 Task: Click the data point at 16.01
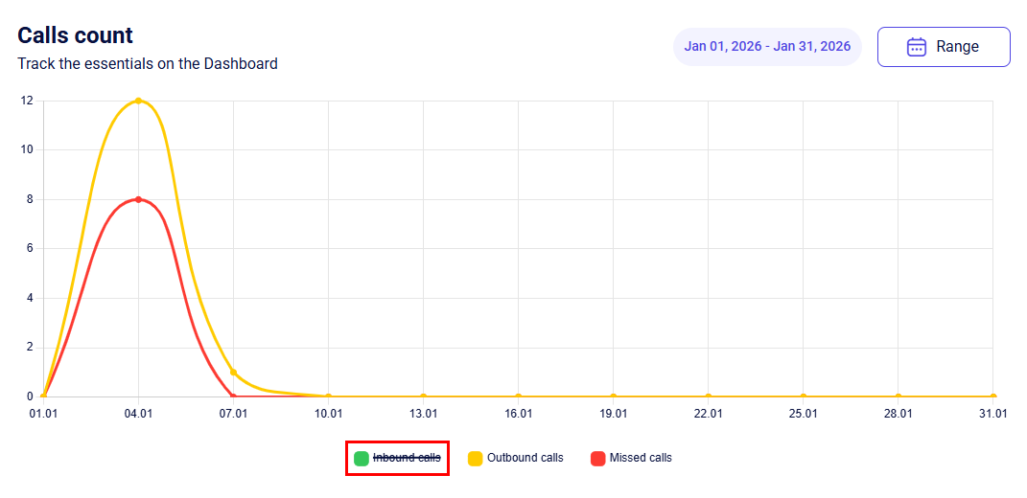[518, 396]
